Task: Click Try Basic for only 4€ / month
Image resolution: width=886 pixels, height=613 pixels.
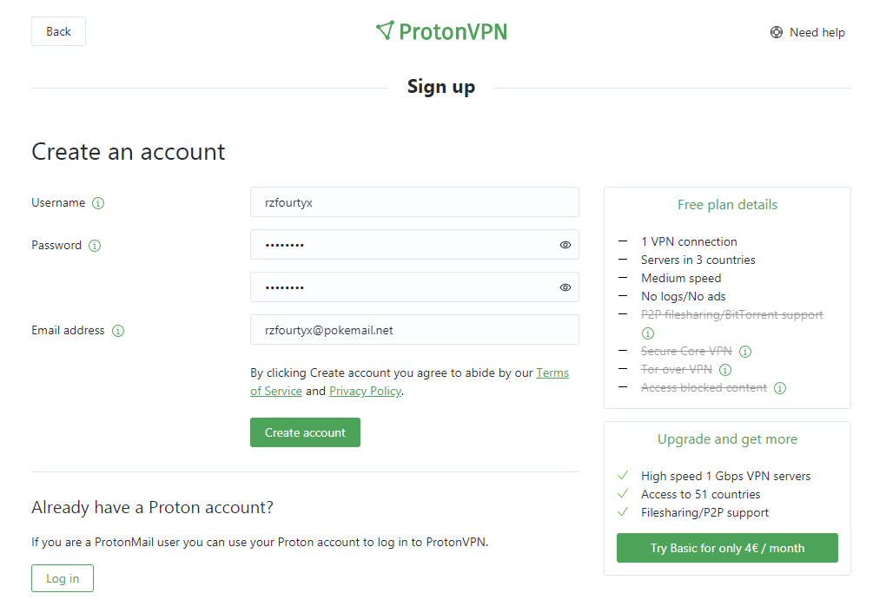Action: (727, 548)
